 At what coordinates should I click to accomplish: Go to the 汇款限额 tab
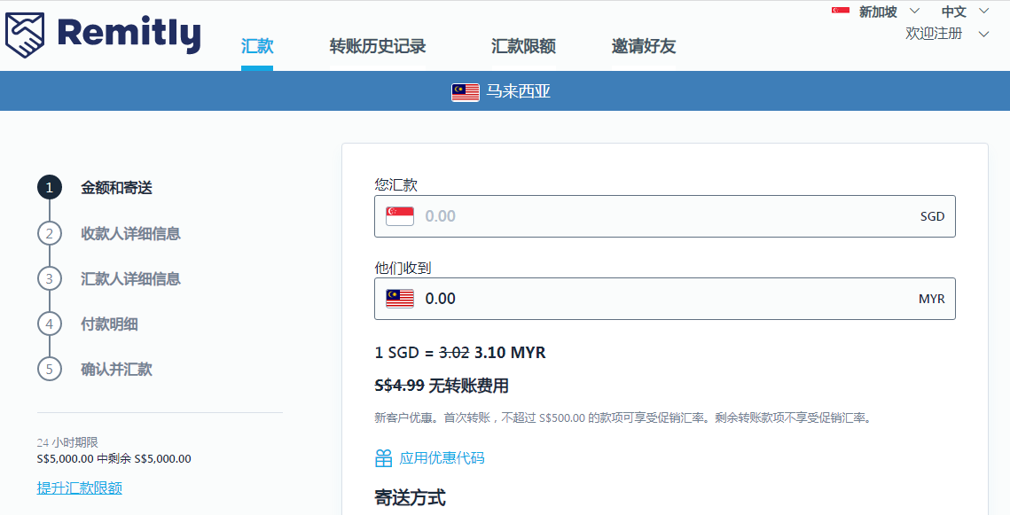(x=523, y=47)
